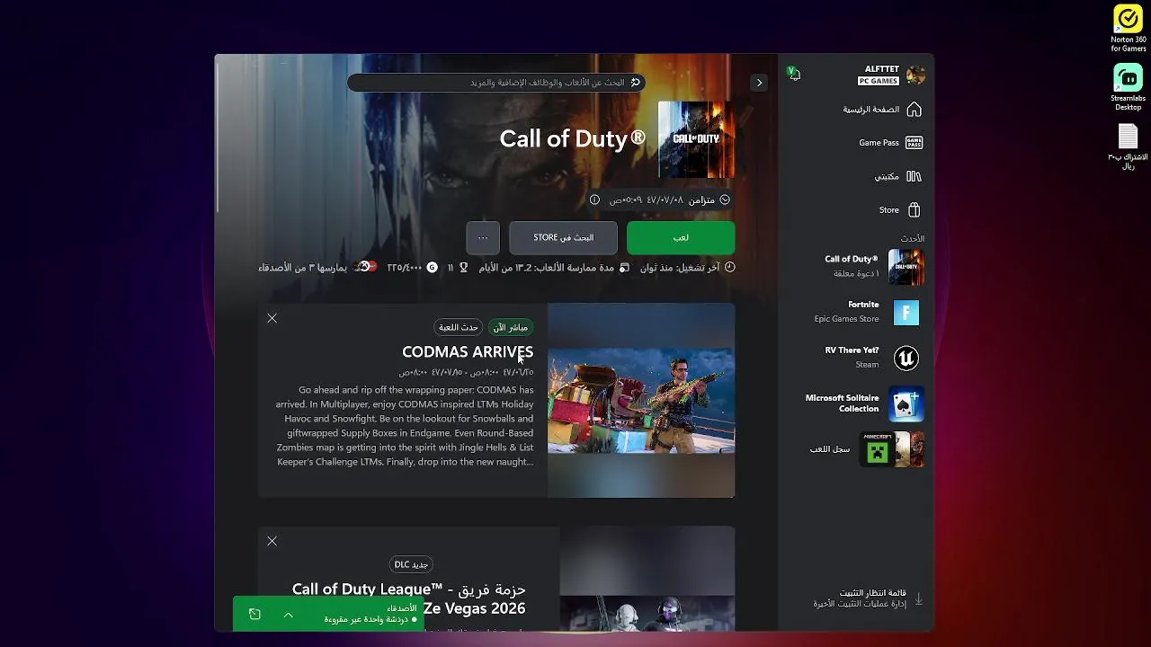Click the RV There Yet? Steam entry text
Screen dimensions: 1151x647
click(852, 357)
